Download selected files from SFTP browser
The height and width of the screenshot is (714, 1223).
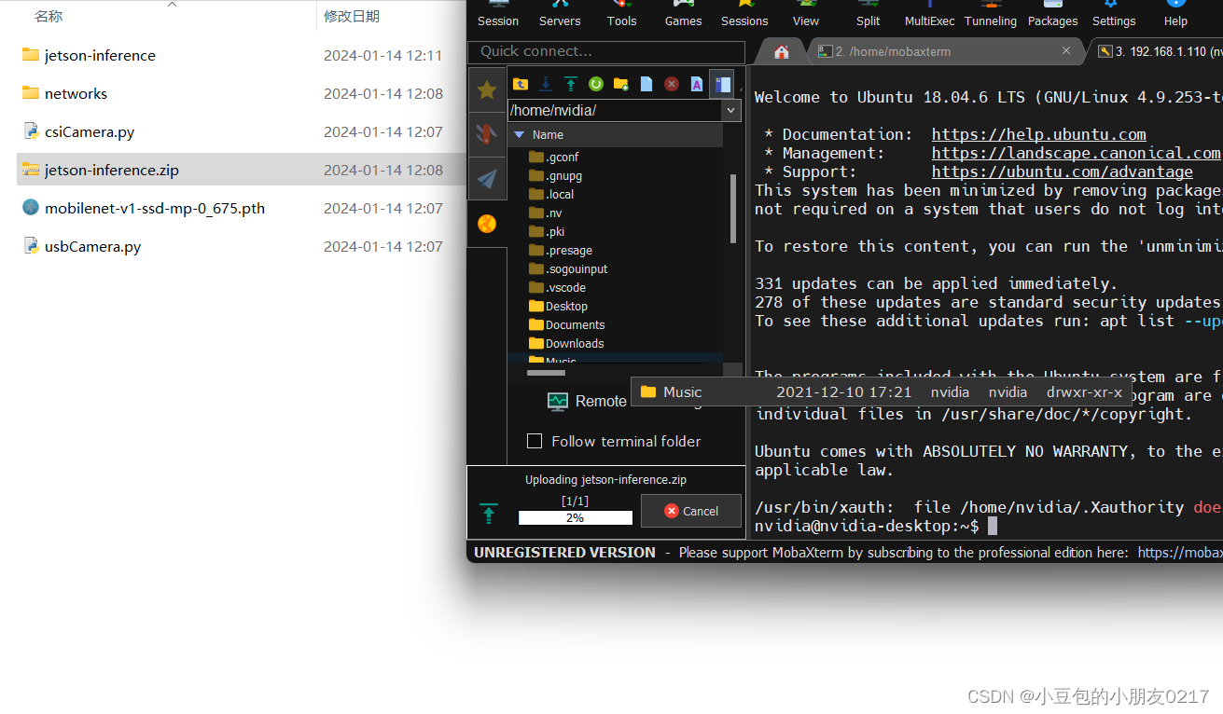point(546,84)
